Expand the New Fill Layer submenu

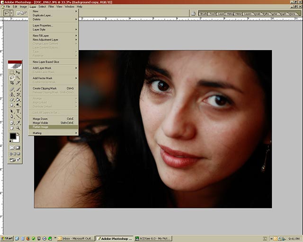click(x=53, y=36)
